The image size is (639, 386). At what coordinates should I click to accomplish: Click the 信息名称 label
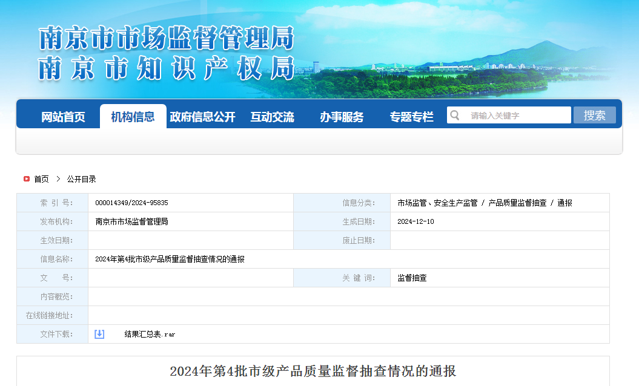pyautogui.click(x=56, y=259)
